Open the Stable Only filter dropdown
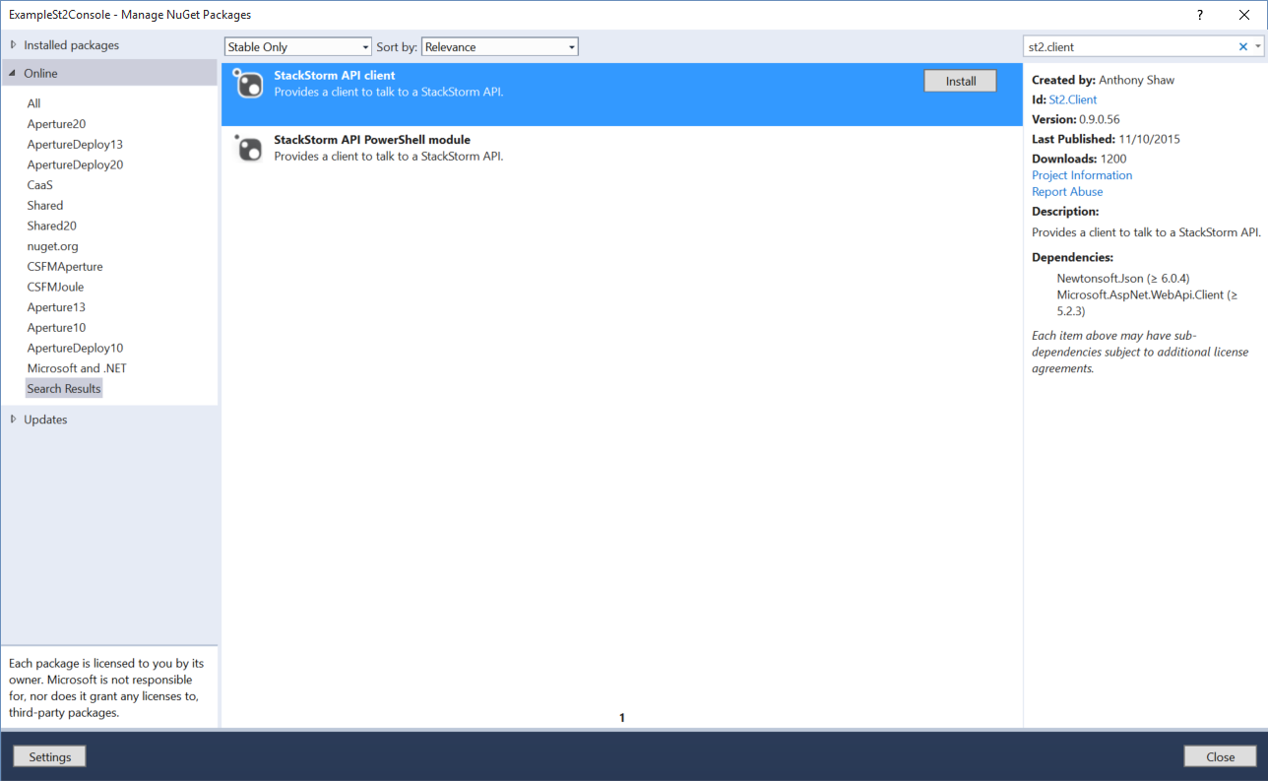This screenshot has width=1268, height=781. click(x=366, y=46)
